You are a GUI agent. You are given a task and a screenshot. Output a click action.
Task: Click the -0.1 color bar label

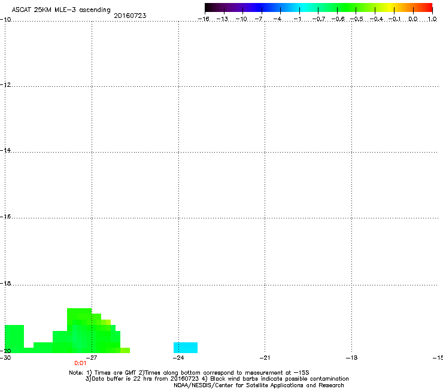click(395, 19)
